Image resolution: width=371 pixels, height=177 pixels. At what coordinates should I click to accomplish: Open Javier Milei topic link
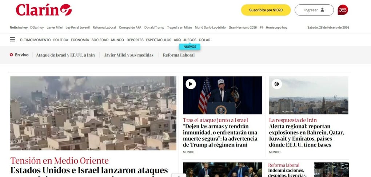(x=55, y=27)
